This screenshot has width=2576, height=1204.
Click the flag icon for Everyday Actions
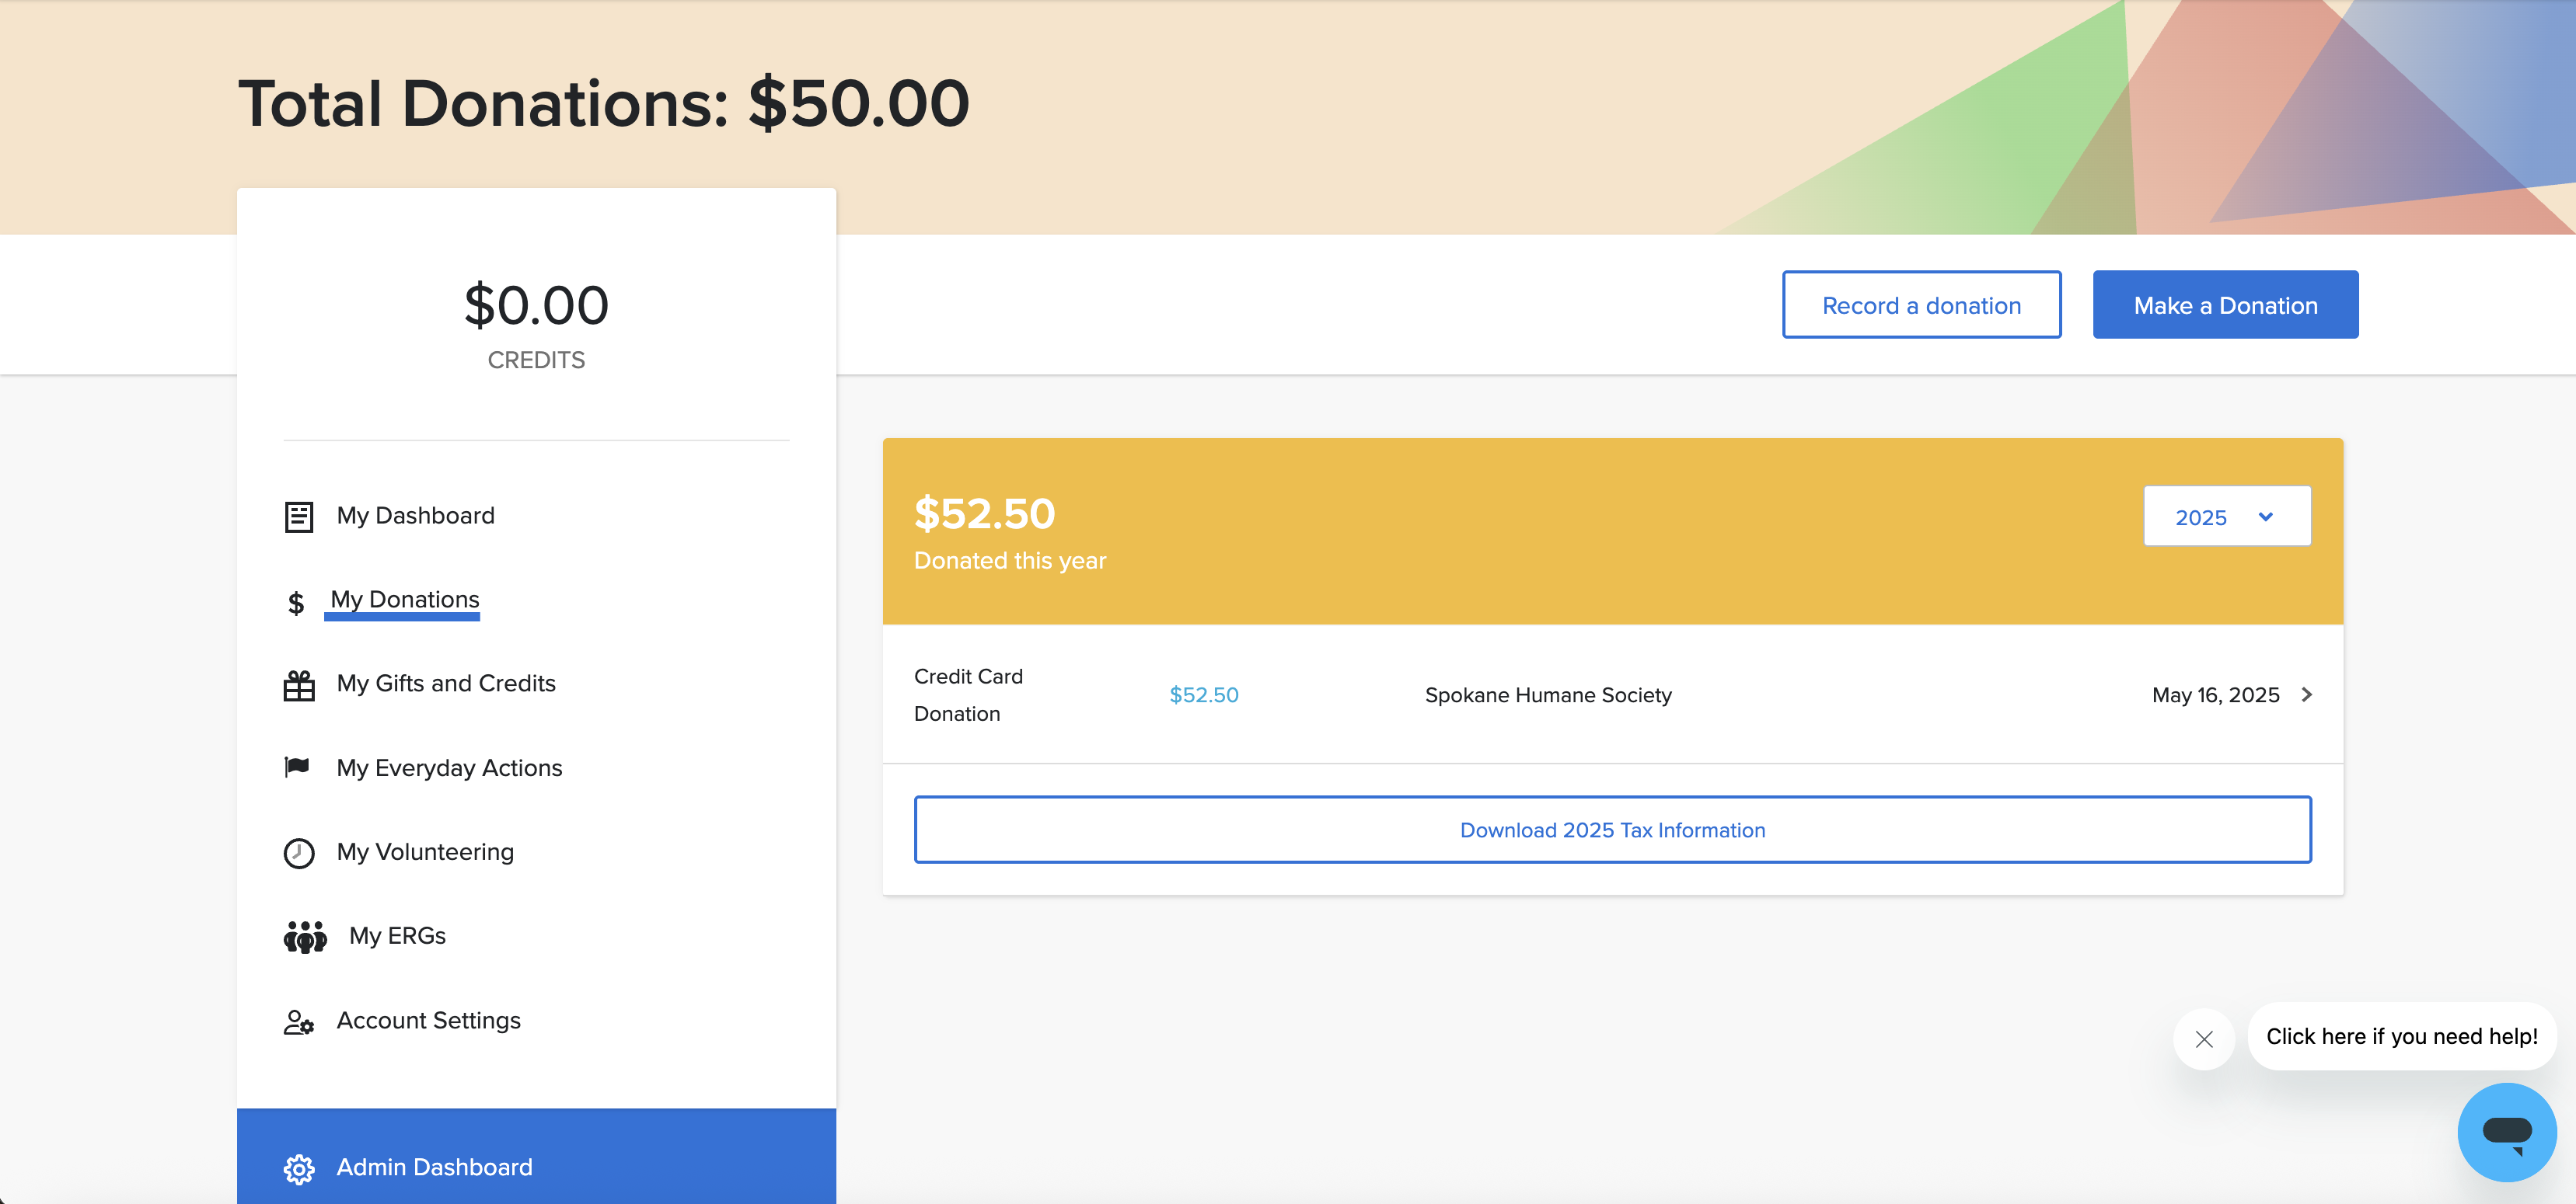[x=297, y=767]
